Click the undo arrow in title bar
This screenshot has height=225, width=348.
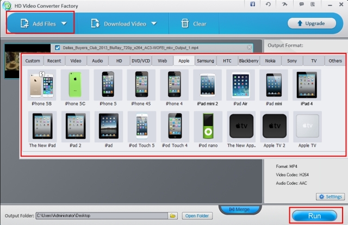tap(268, 4)
